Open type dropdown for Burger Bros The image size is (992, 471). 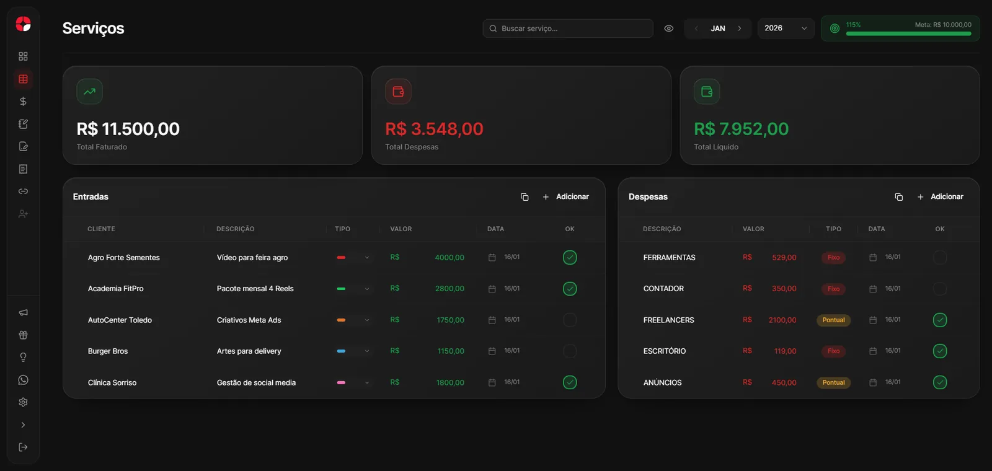(353, 351)
